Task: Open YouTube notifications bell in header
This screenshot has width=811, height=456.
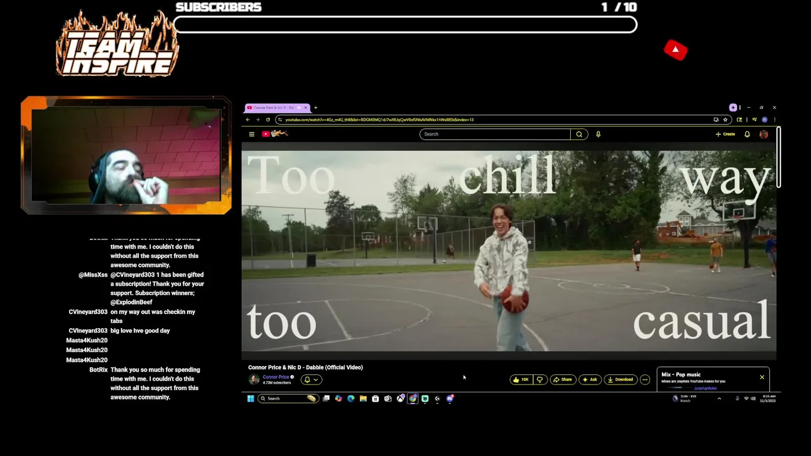Action: (747, 134)
